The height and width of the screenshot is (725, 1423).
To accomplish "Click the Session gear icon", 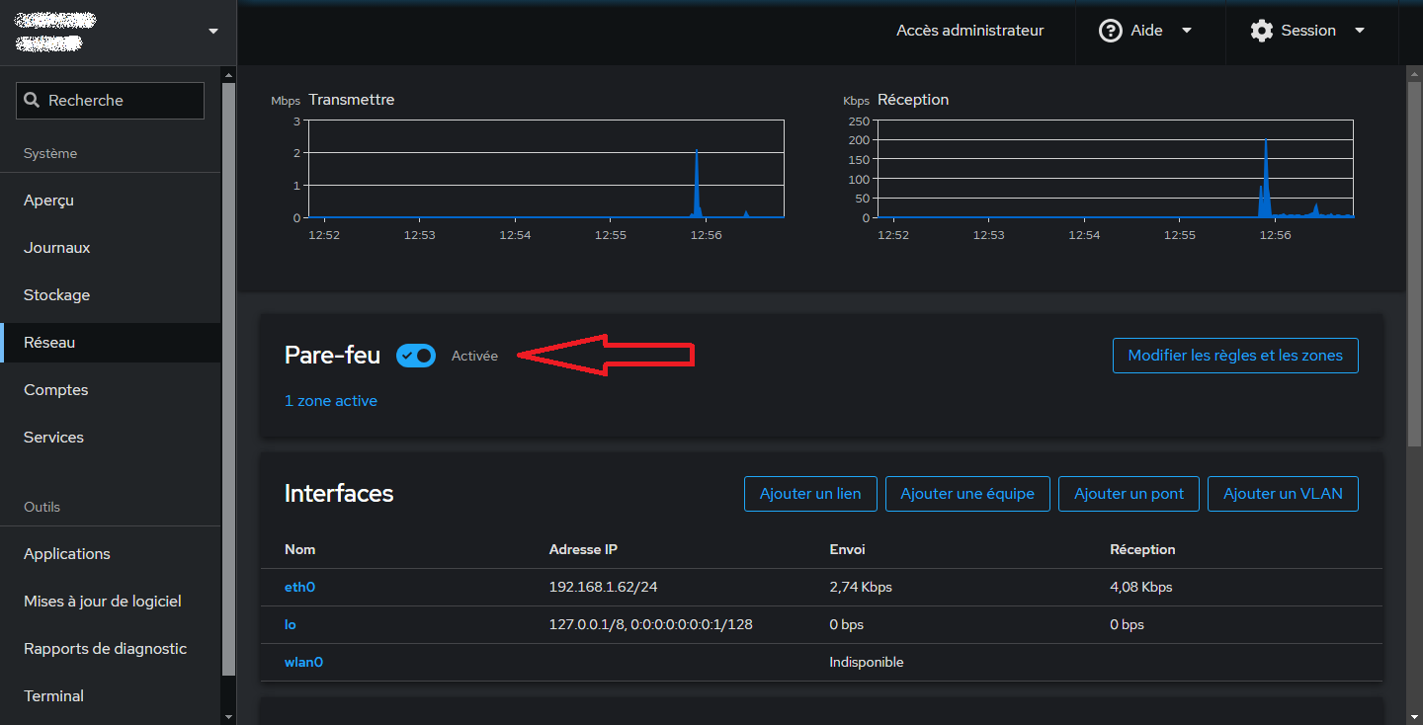I will [1262, 31].
